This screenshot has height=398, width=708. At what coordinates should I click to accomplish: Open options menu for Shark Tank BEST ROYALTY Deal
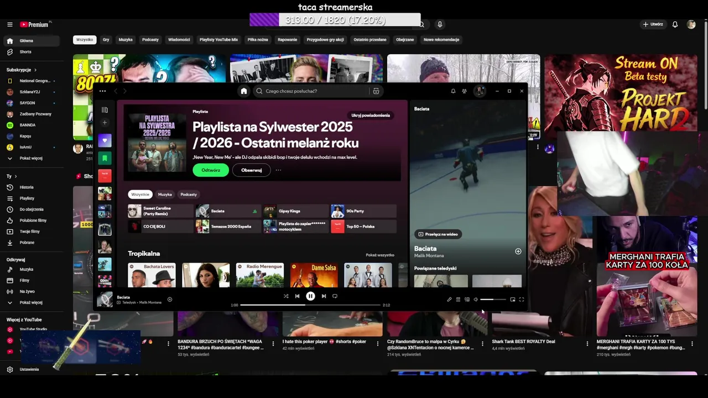tap(587, 344)
